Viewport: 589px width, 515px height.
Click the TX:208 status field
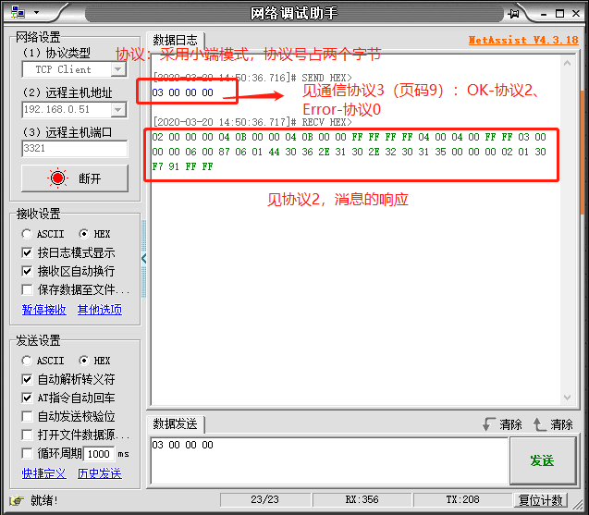[x=462, y=499]
